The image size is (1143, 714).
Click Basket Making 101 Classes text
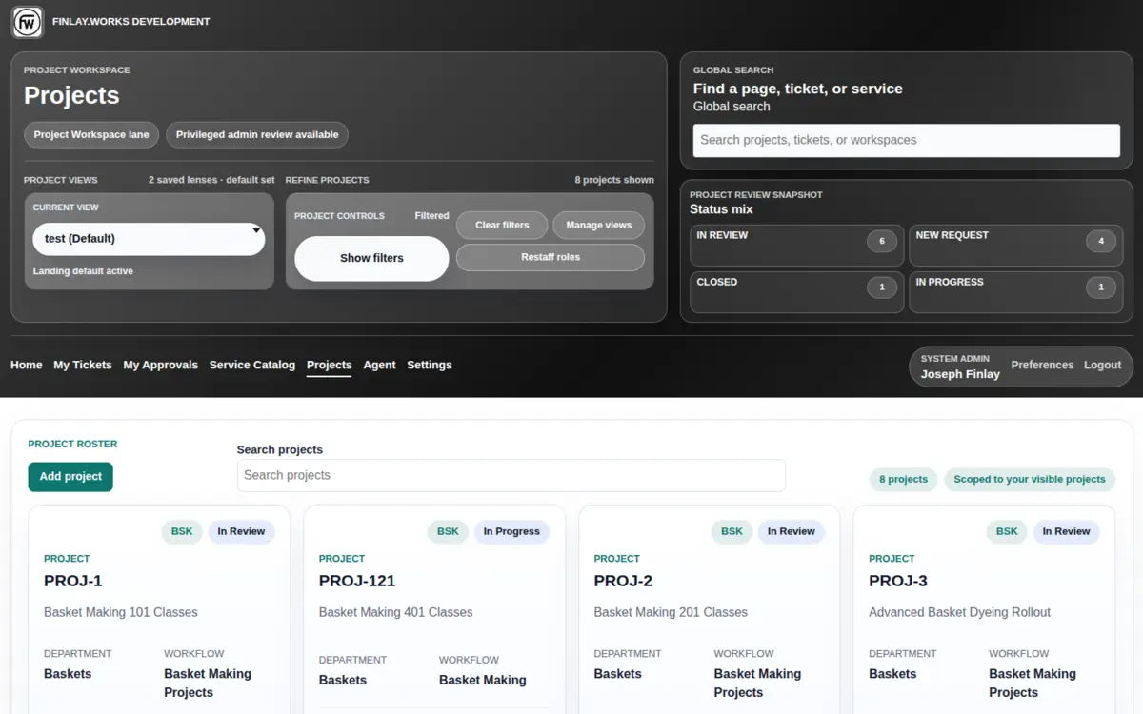121,612
